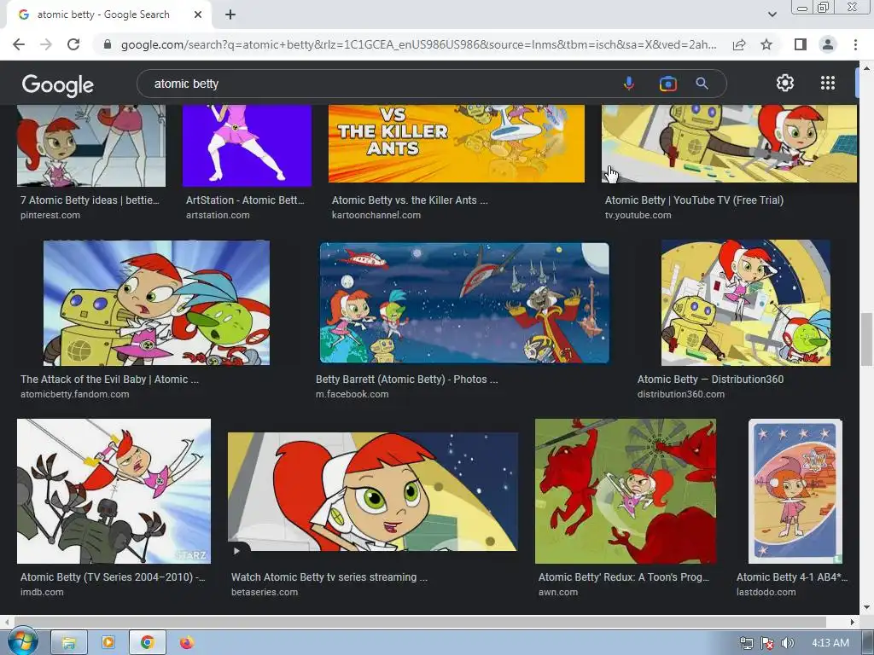Open a new tab with plus button
874x655 pixels.
[230, 14]
